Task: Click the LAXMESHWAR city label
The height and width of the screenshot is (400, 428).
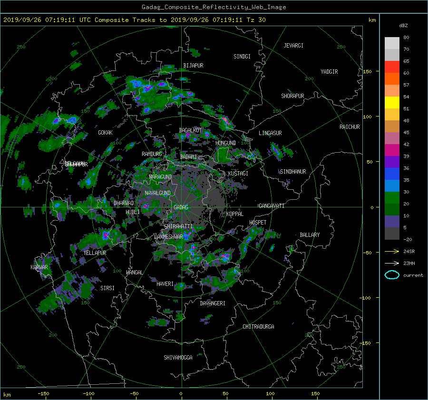Action: (168, 237)
